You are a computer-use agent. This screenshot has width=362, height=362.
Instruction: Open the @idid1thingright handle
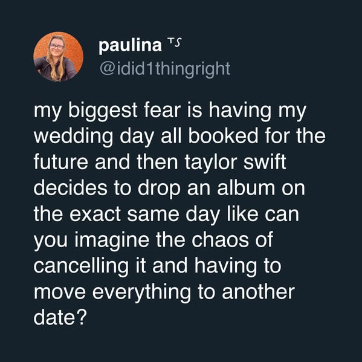(x=165, y=68)
